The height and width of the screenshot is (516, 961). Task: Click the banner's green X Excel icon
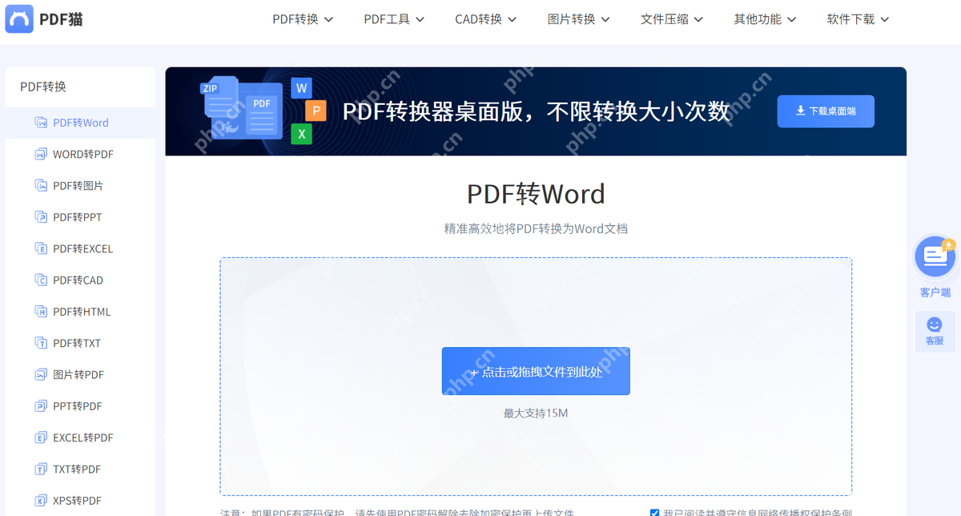click(x=302, y=134)
